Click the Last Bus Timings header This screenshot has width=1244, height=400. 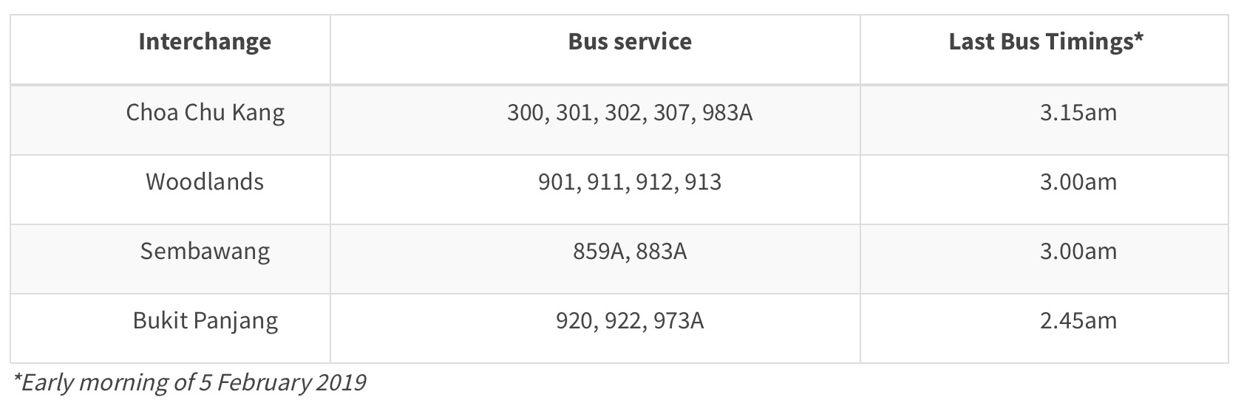[x=1045, y=42]
